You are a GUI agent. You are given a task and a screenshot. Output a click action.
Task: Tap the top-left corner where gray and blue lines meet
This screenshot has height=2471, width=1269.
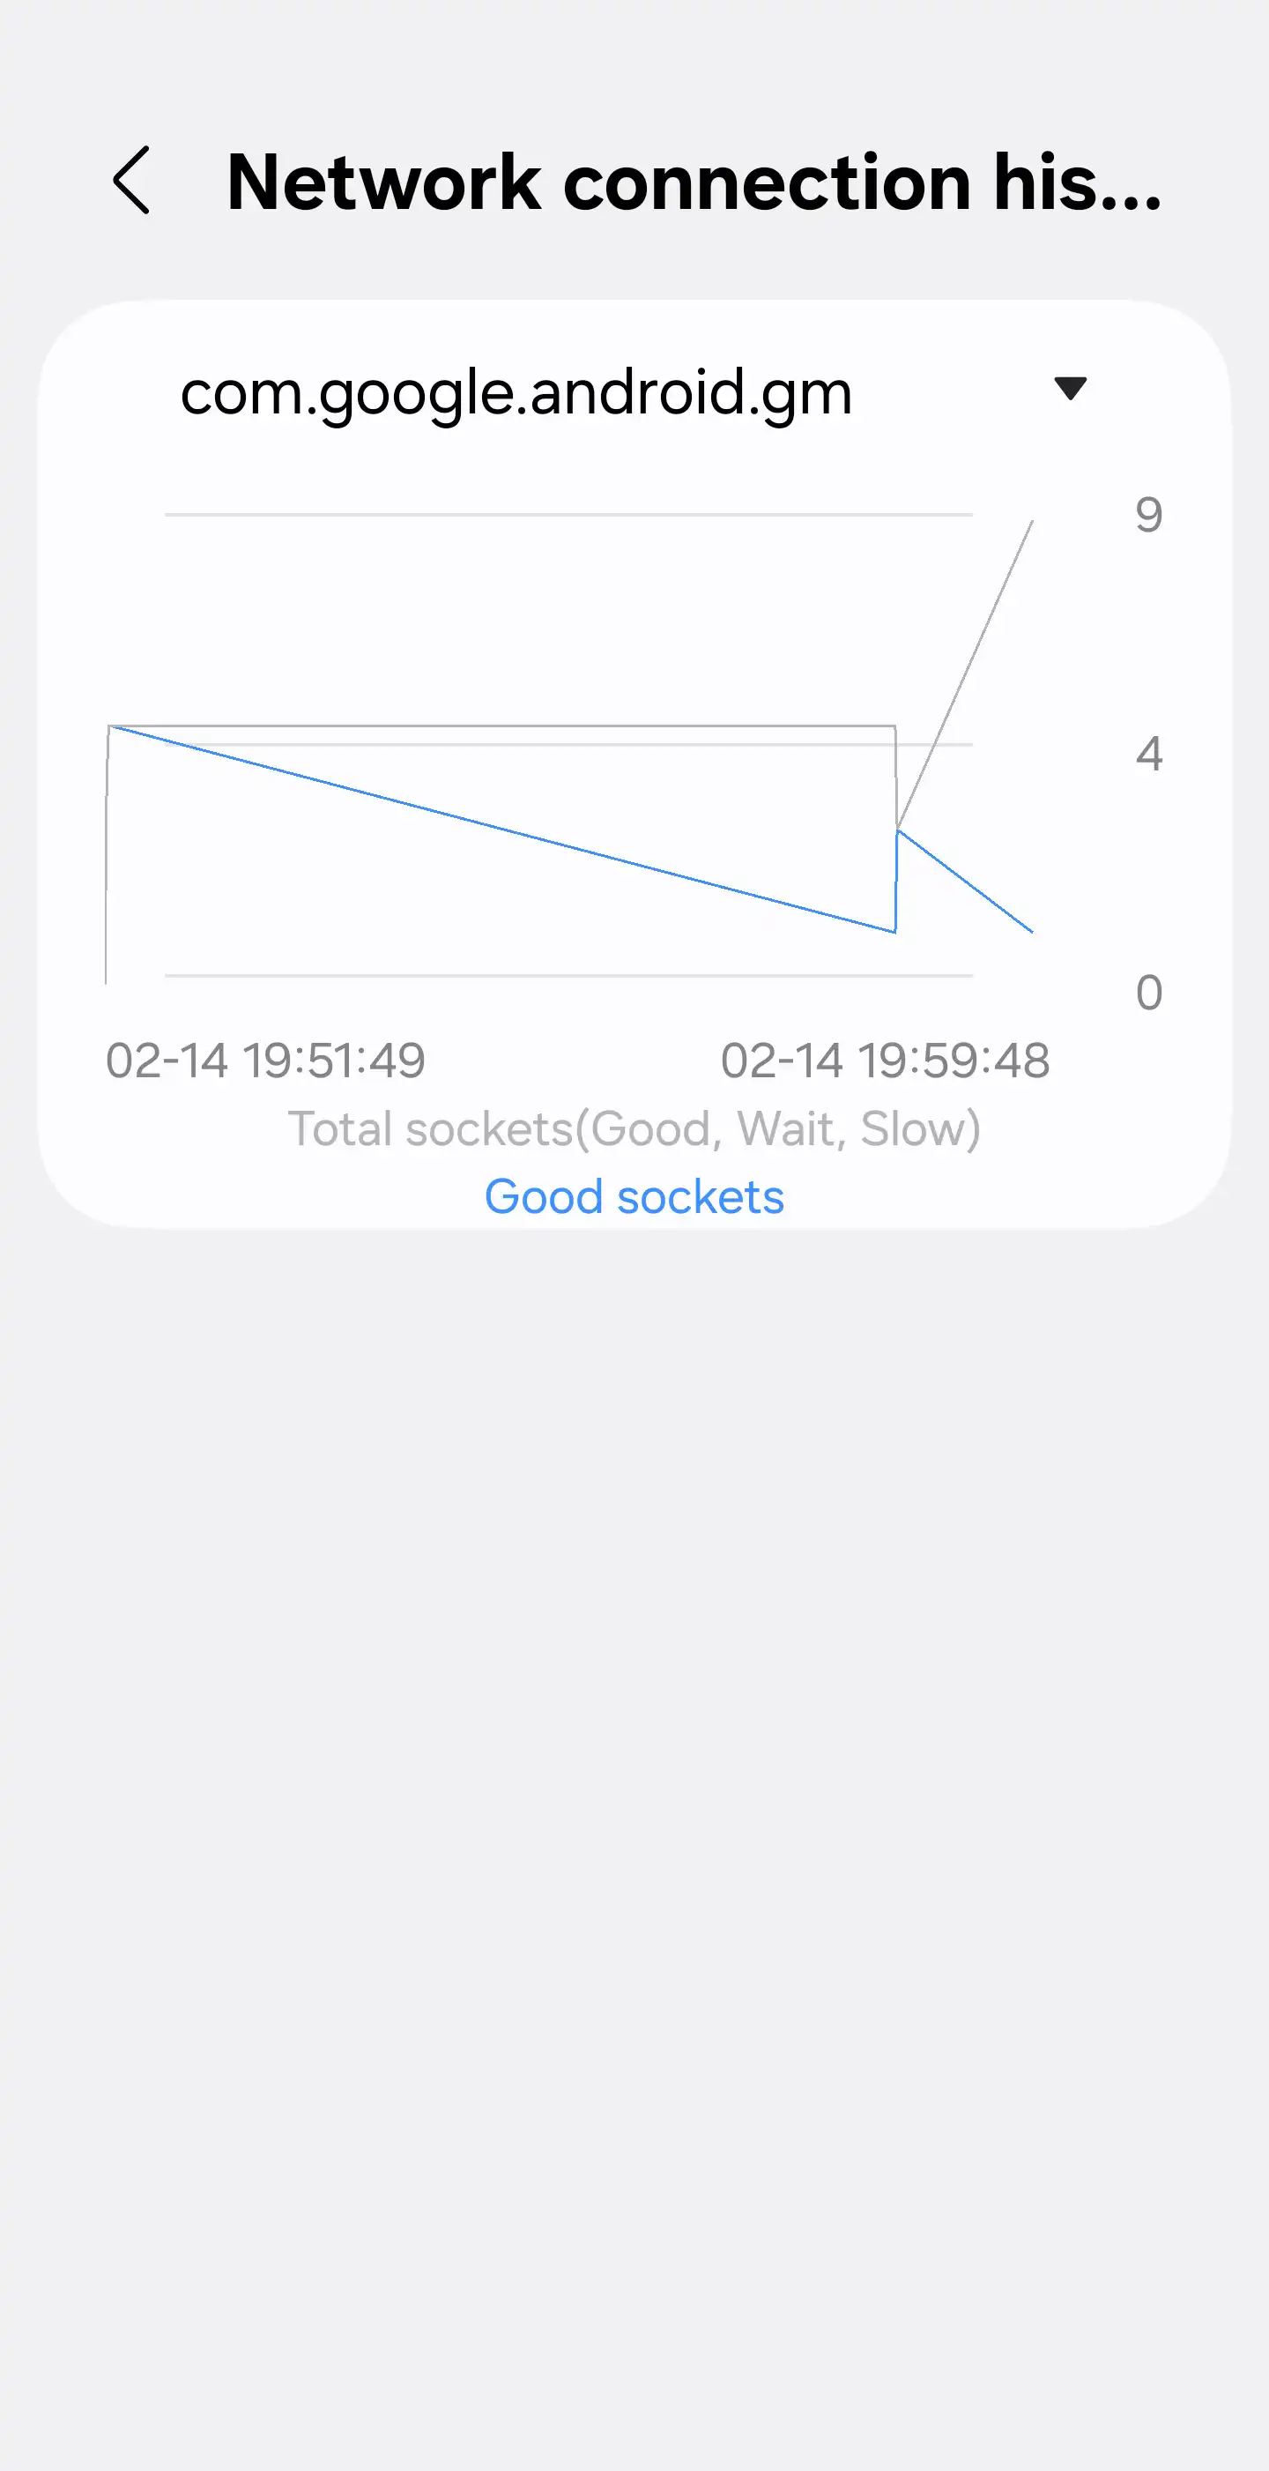point(109,727)
